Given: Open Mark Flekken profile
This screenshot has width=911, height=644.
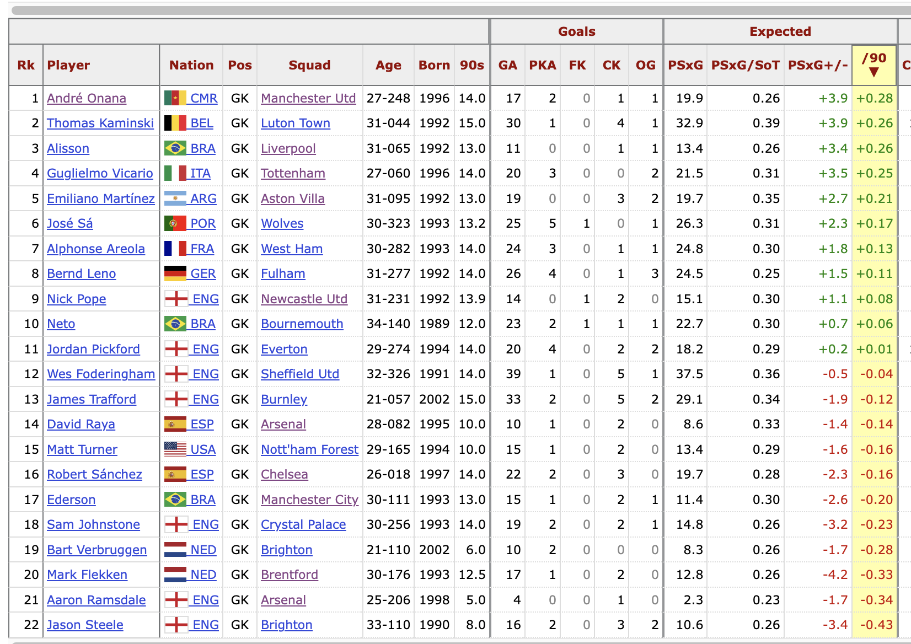Looking at the screenshot, I should point(87,575).
